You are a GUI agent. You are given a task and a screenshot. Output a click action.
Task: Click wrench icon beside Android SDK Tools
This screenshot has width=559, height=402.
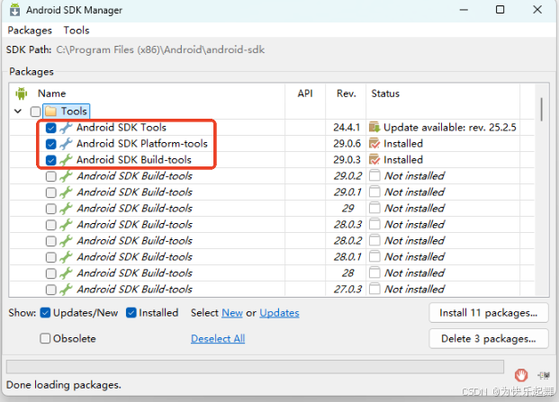[x=66, y=128]
